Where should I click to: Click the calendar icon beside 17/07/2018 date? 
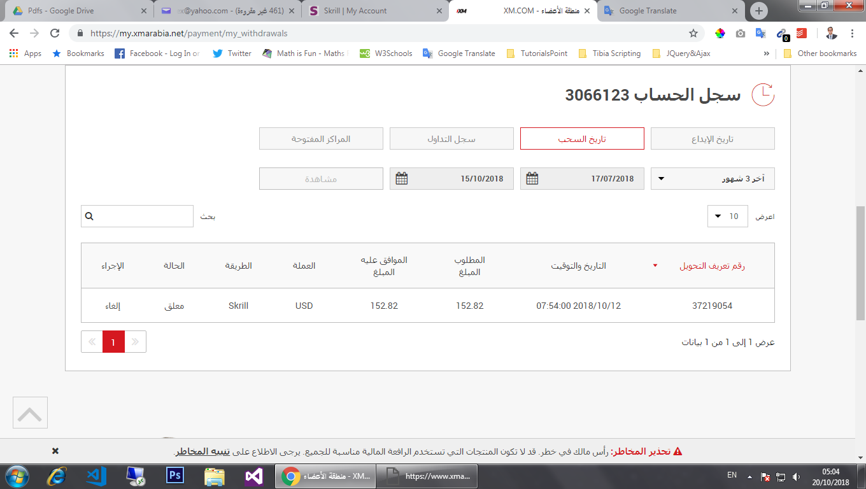point(532,179)
